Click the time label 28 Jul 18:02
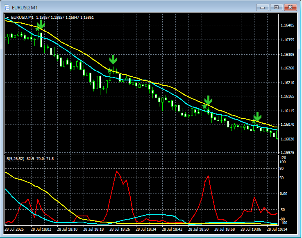302x238 pixels. [41, 229]
